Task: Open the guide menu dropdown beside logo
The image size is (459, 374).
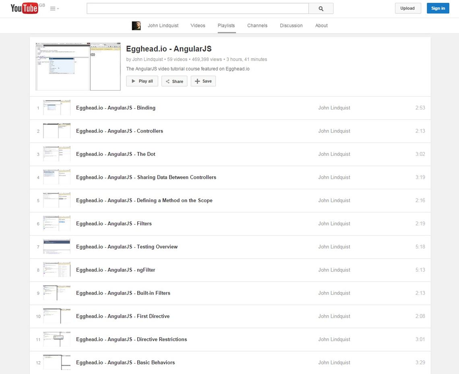Action: click(54, 8)
